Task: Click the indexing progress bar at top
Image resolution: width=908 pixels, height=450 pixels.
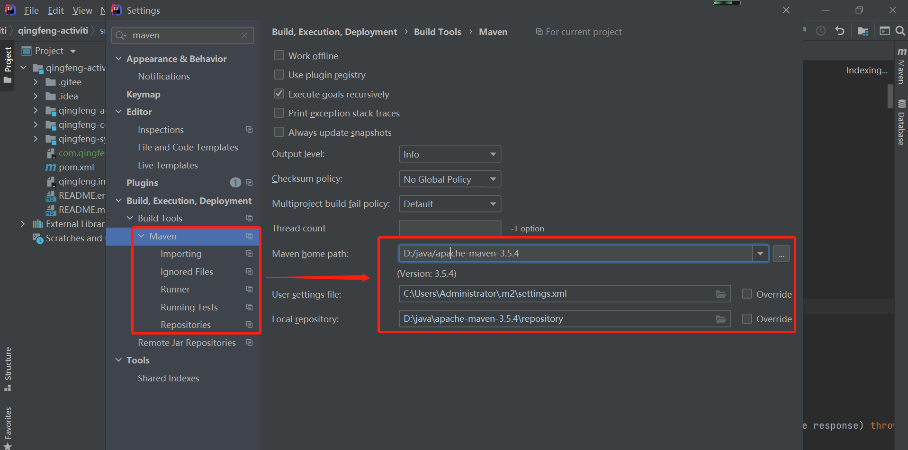Action: coord(727,3)
